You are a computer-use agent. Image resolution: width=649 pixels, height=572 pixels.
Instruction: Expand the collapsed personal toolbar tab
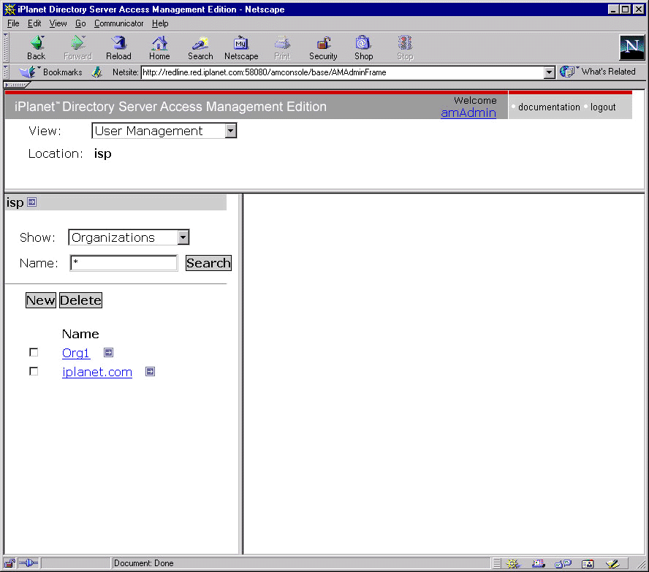(x=17, y=85)
